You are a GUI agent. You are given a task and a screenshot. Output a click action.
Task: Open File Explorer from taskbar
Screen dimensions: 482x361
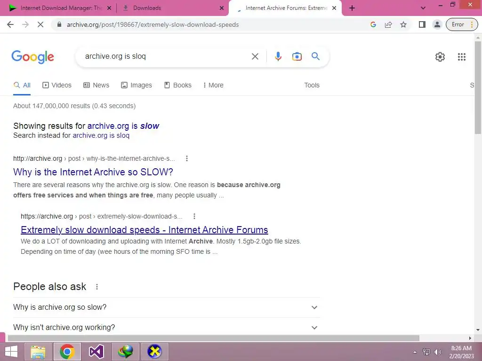38,352
